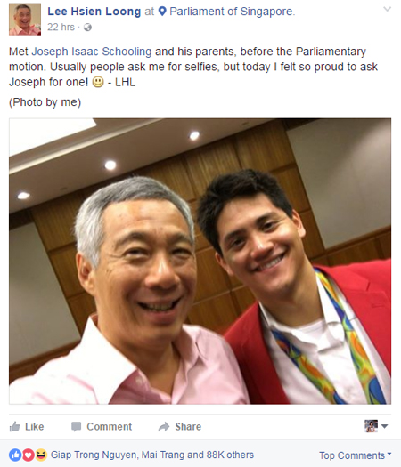This screenshot has height=467, width=401.
Task: Open the post-as profile selector arrow
Action: pos(385,426)
